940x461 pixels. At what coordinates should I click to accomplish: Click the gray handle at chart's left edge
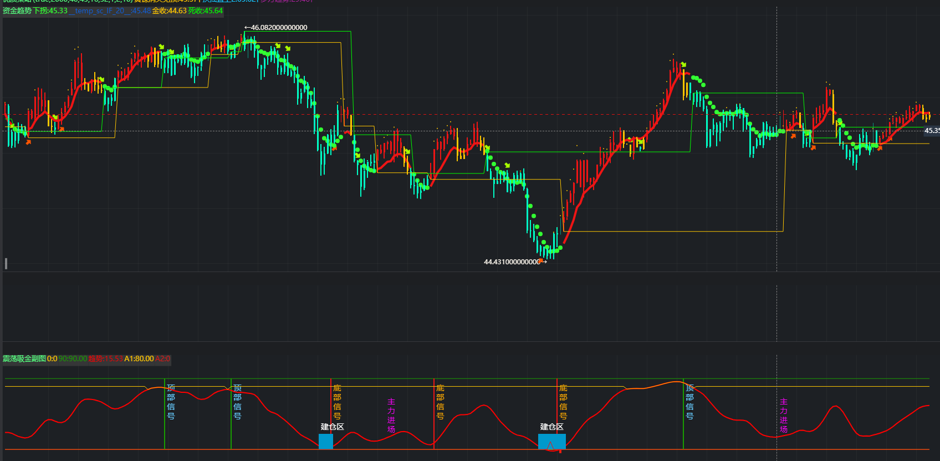[x=6, y=263]
